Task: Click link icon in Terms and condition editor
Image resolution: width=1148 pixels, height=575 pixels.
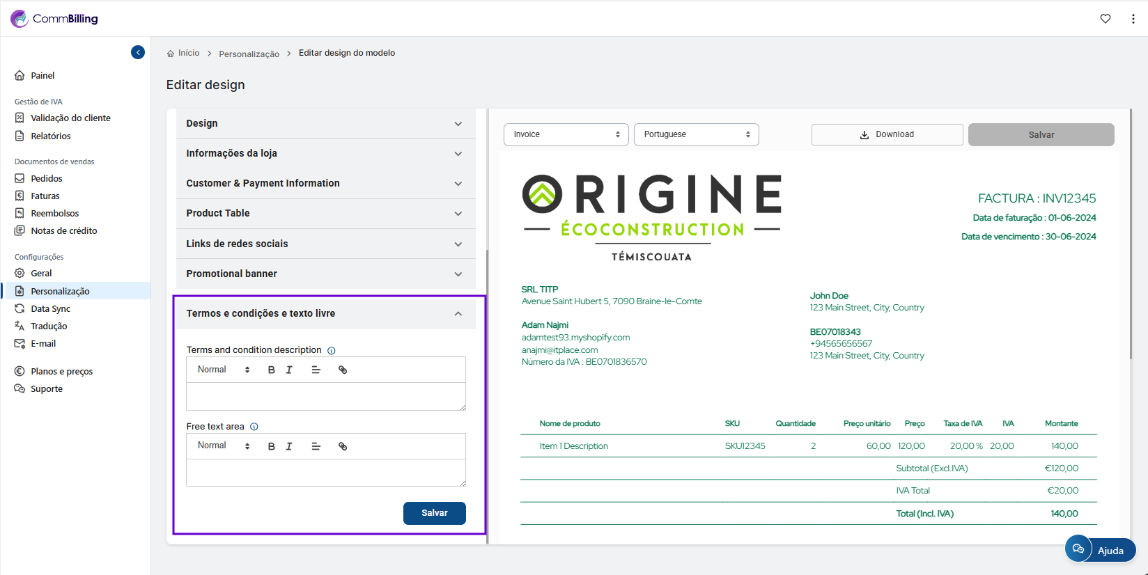Action: pos(343,370)
